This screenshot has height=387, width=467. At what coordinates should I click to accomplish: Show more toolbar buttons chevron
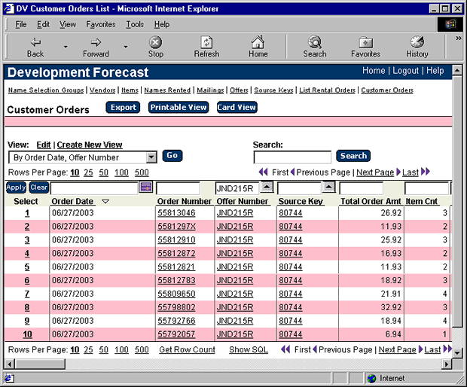click(x=459, y=38)
